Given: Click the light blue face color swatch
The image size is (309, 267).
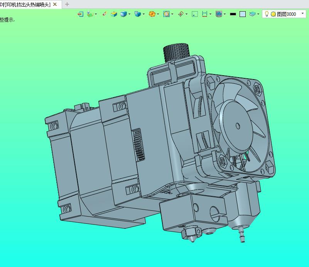Looking at the screenshot, I should (243, 14).
